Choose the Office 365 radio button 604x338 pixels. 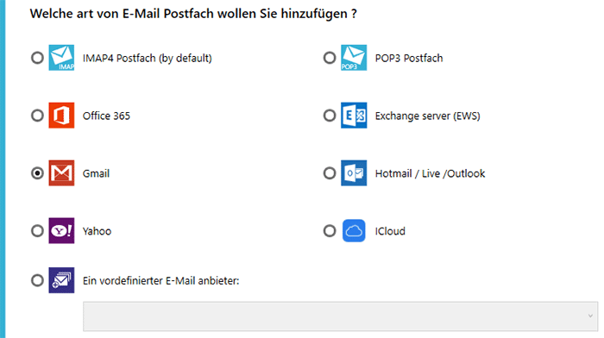[37, 115]
